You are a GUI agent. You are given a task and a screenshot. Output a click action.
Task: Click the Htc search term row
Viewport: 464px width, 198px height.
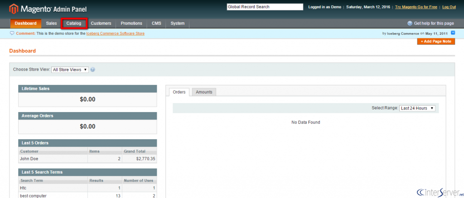87,188
